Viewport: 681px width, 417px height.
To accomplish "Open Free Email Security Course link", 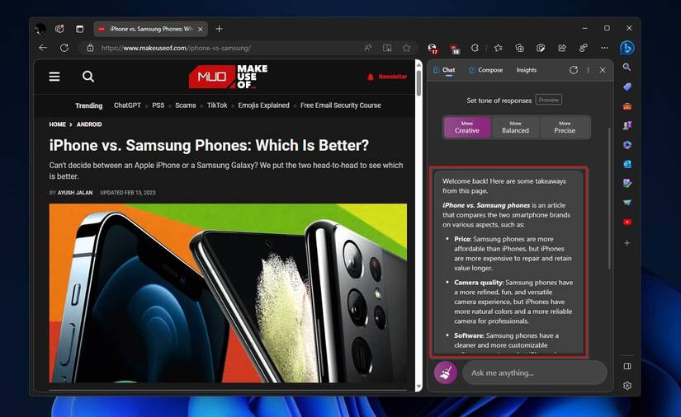I will click(x=340, y=105).
